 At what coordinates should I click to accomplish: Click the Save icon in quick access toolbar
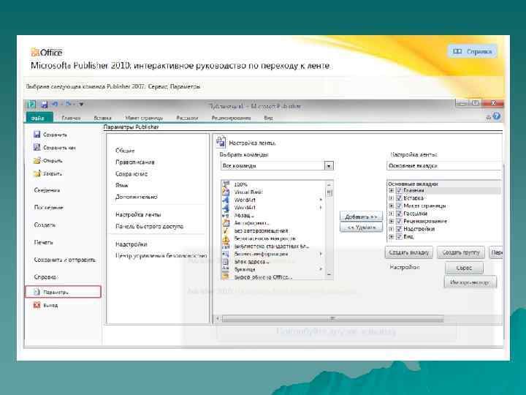tap(45, 105)
